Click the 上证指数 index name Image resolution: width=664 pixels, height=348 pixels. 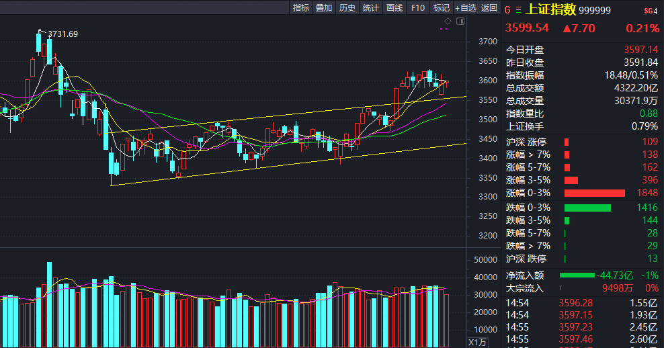pyautogui.click(x=551, y=9)
